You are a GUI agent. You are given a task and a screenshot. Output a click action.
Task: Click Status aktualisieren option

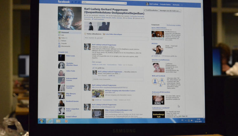point(93,34)
